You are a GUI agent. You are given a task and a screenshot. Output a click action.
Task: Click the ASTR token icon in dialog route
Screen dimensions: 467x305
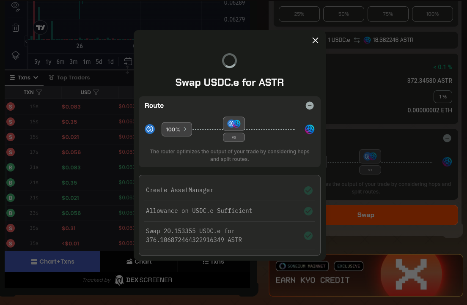[x=310, y=129]
